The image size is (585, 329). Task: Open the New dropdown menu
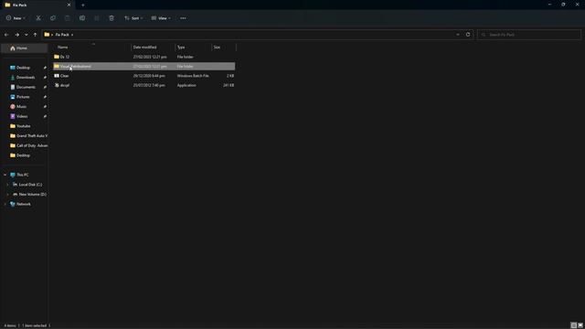16,18
